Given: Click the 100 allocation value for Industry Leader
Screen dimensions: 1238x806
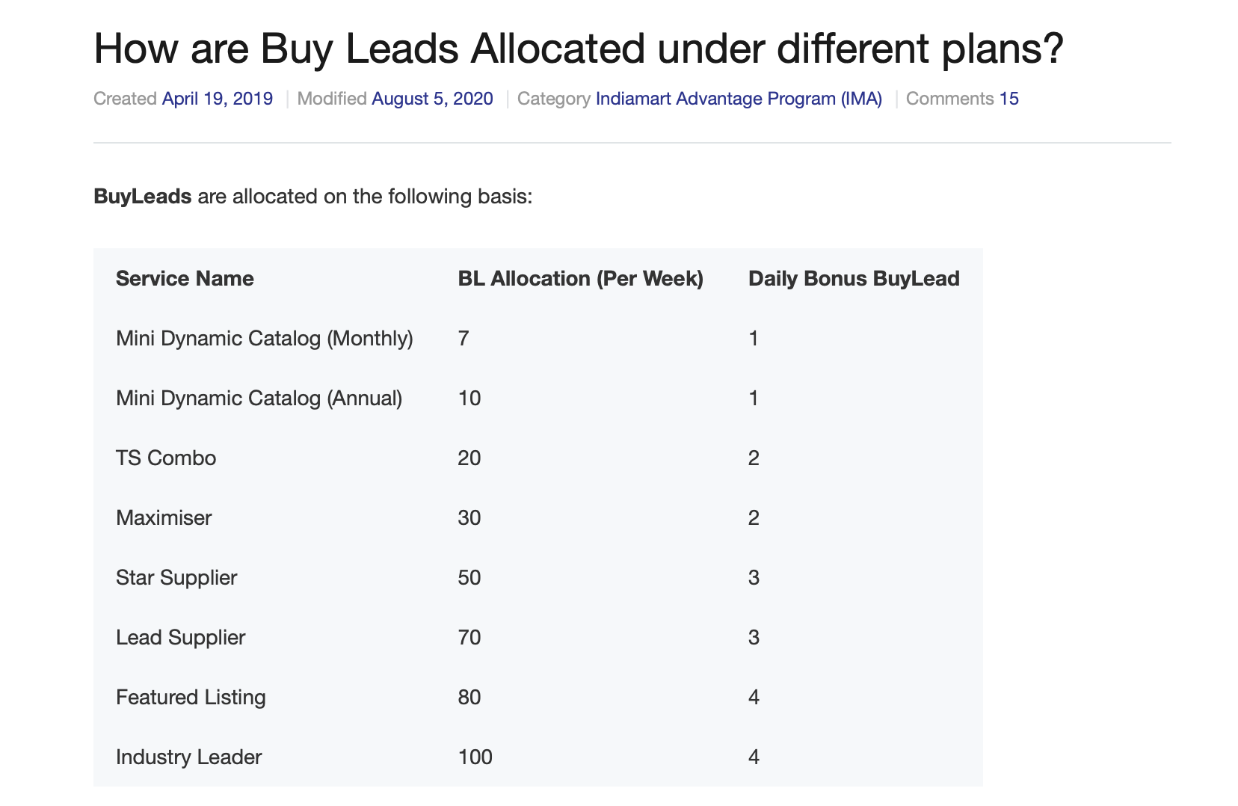Looking at the screenshot, I should pyautogui.click(x=475, y=757).
